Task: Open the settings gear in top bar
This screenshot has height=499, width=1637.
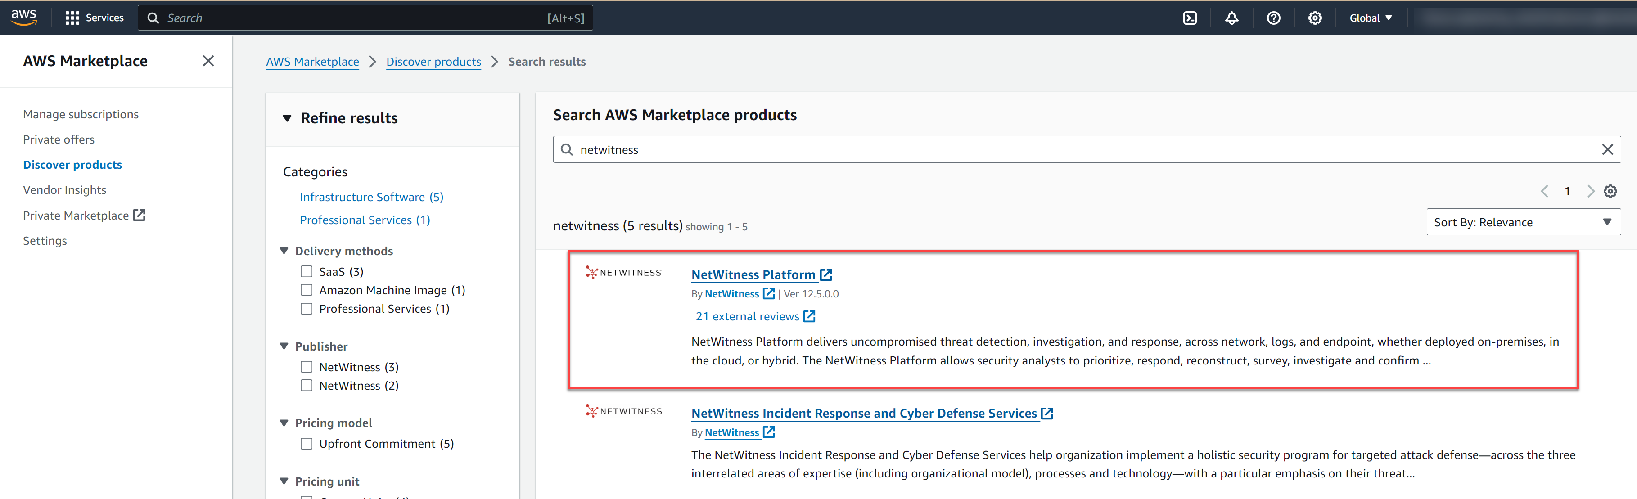Action: (1315, 18)
